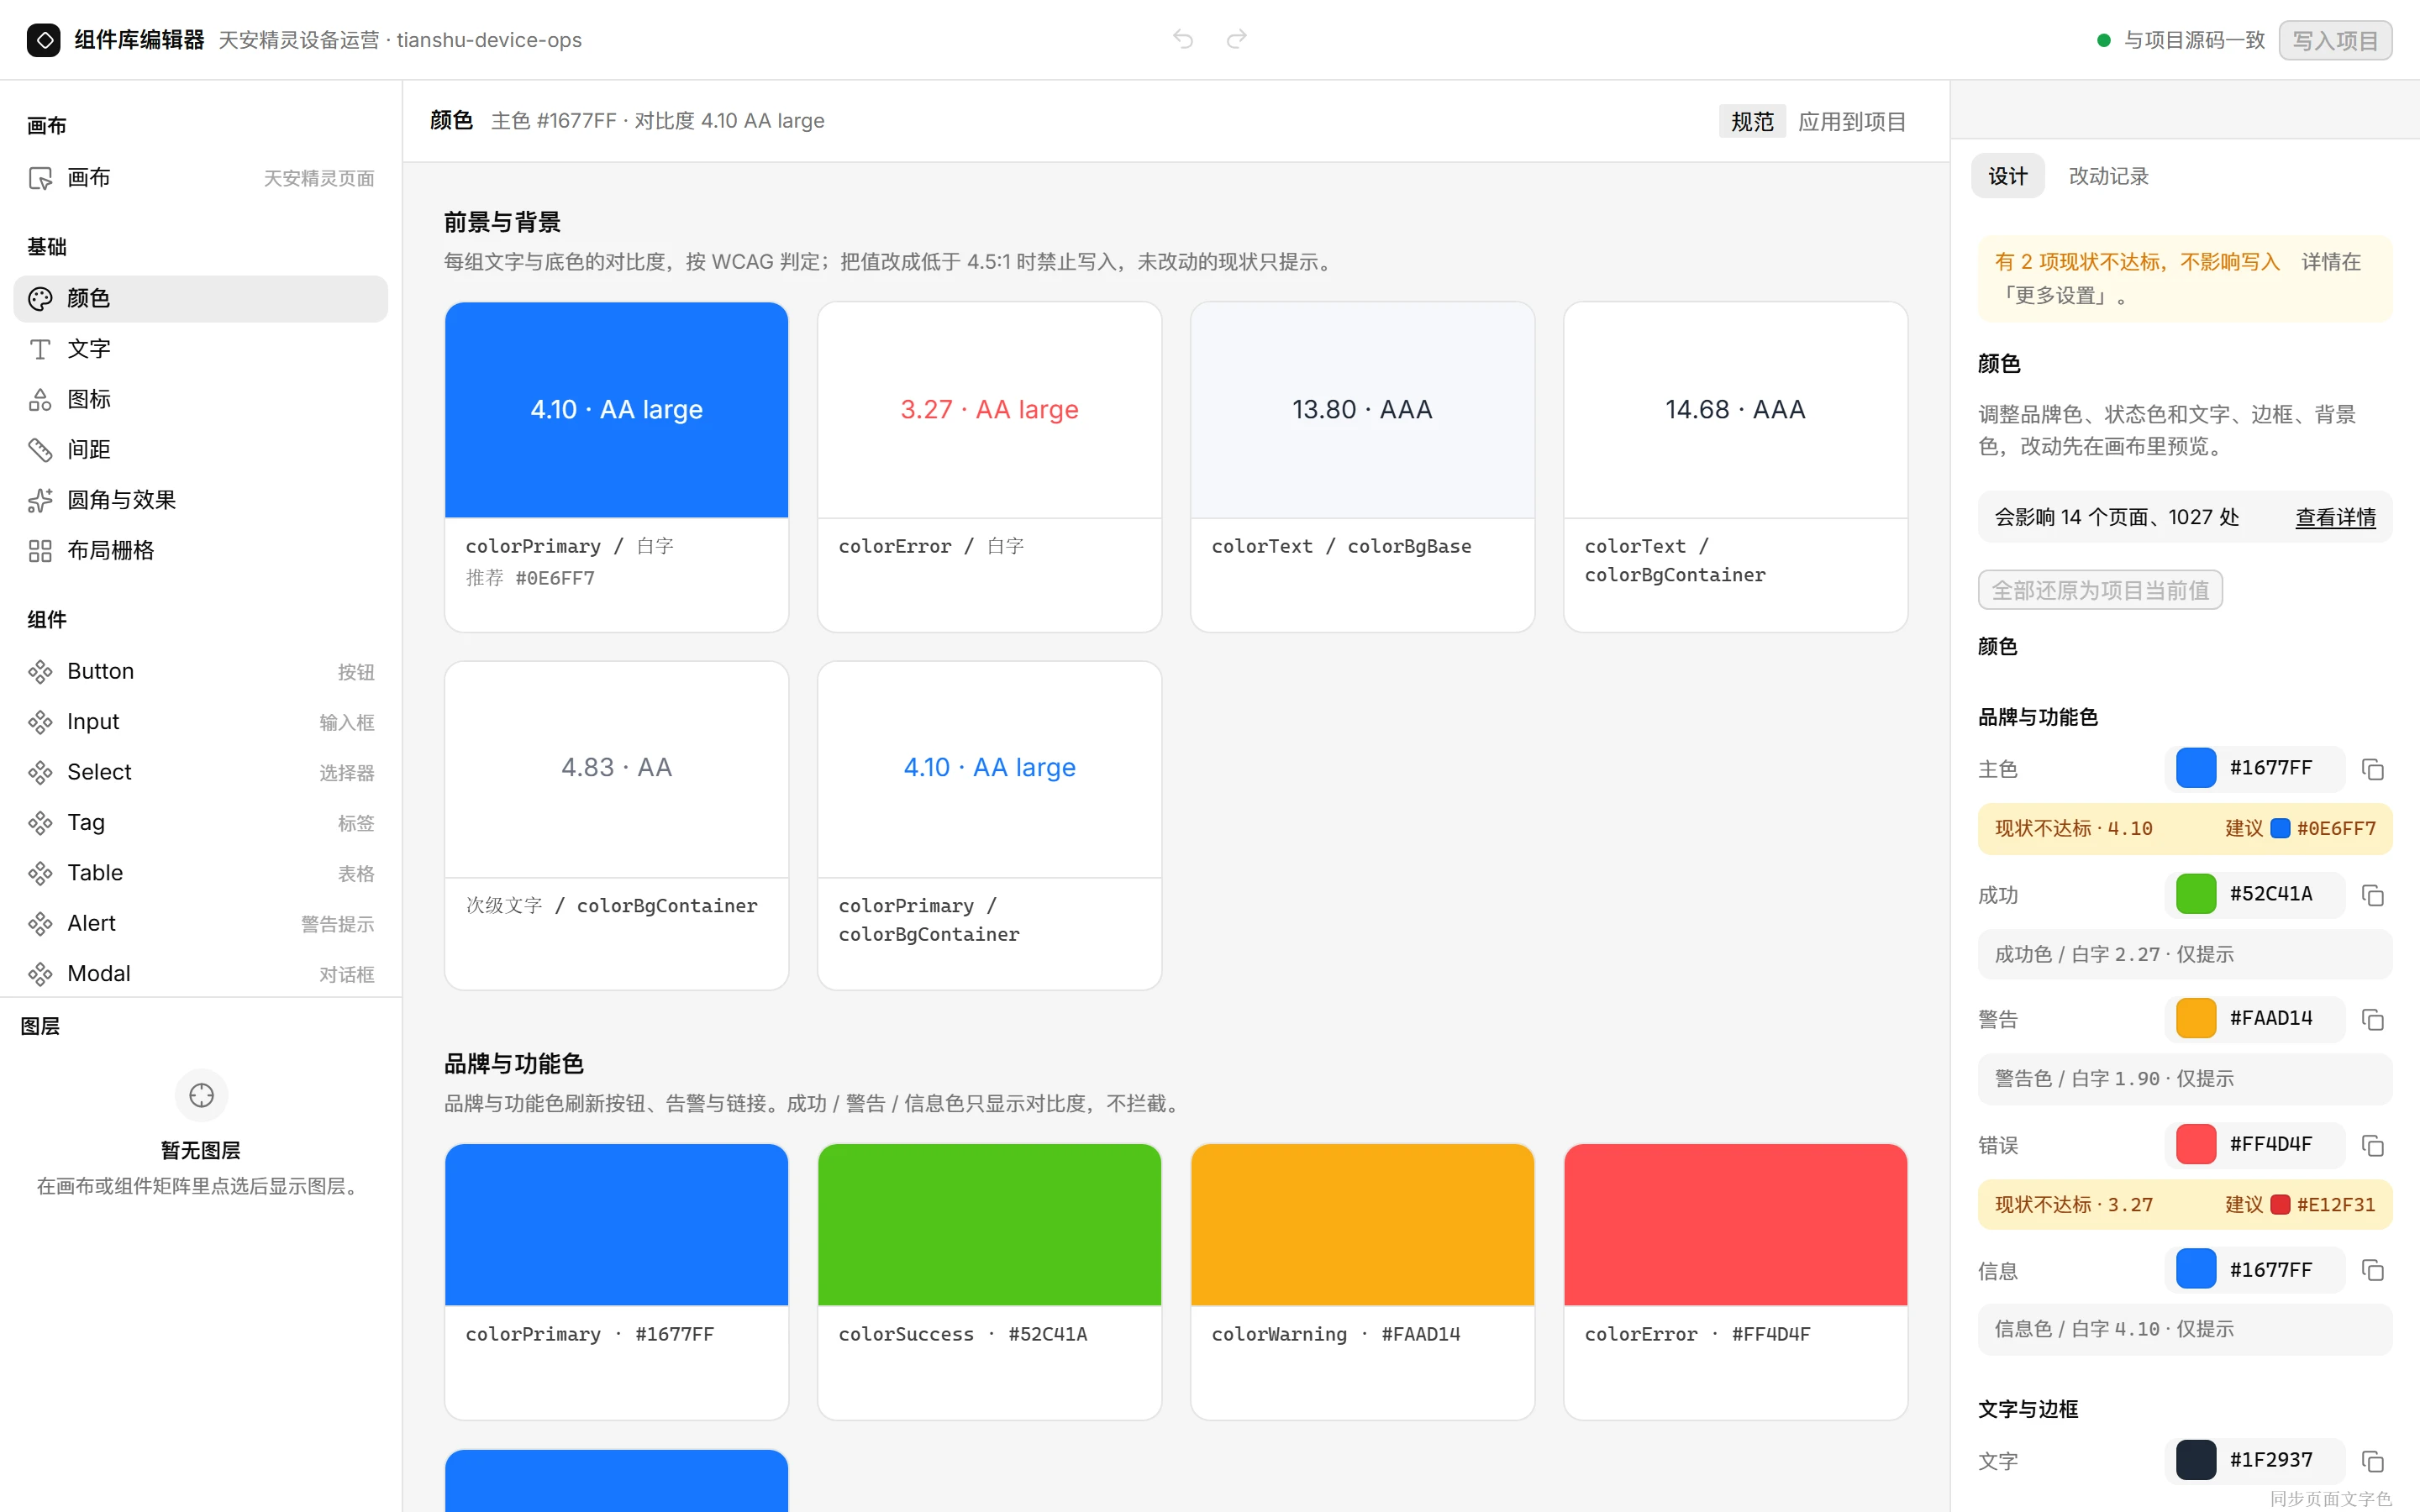
Task: Open the 圆角与效果 section
Action: 201,500
